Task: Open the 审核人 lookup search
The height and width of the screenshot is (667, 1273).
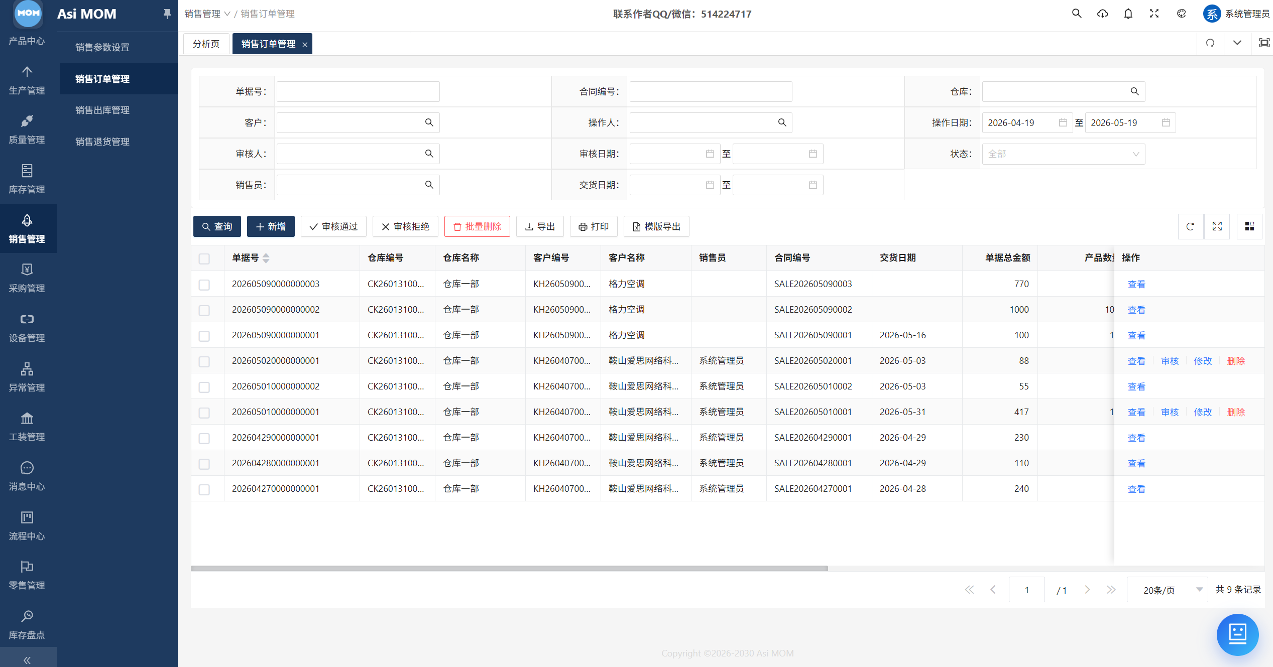Action: tap(429, 154)
